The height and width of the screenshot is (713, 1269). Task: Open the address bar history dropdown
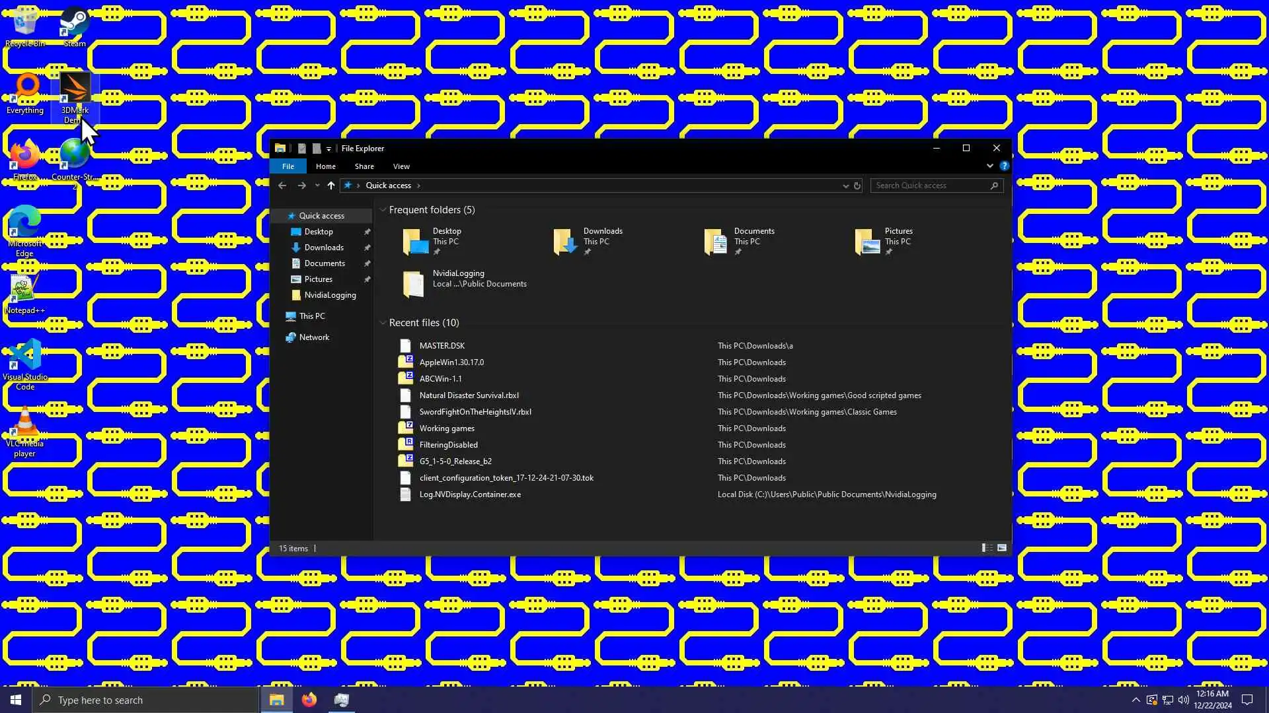[x=845, y=186]
